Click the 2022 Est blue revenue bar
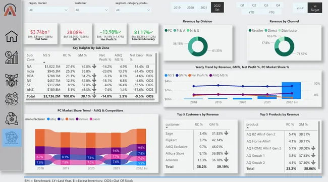 coord(291,90)
